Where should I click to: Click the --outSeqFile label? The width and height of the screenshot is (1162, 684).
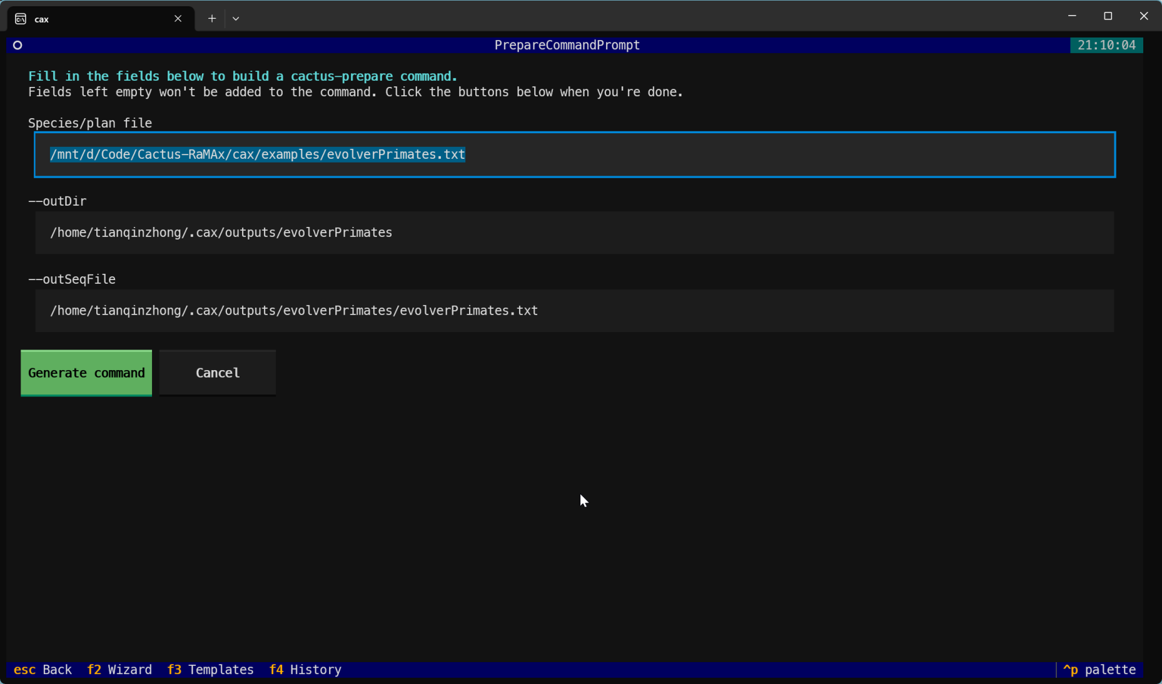72,279
